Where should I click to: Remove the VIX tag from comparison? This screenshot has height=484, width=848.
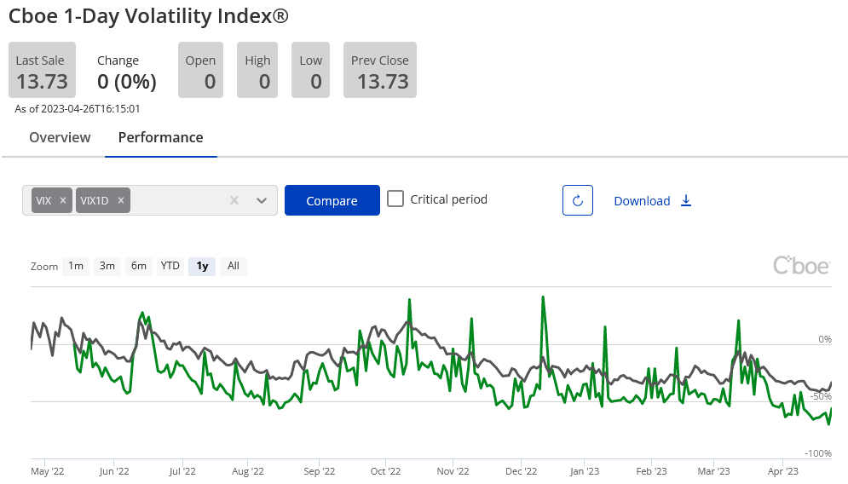pyautogui.click(x=63, y=200)
